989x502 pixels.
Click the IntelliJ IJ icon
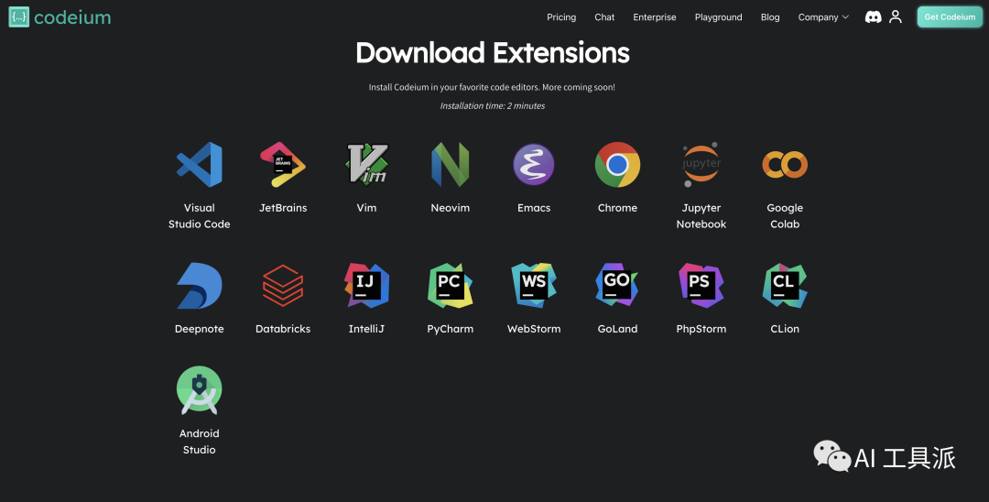point(366,286)
